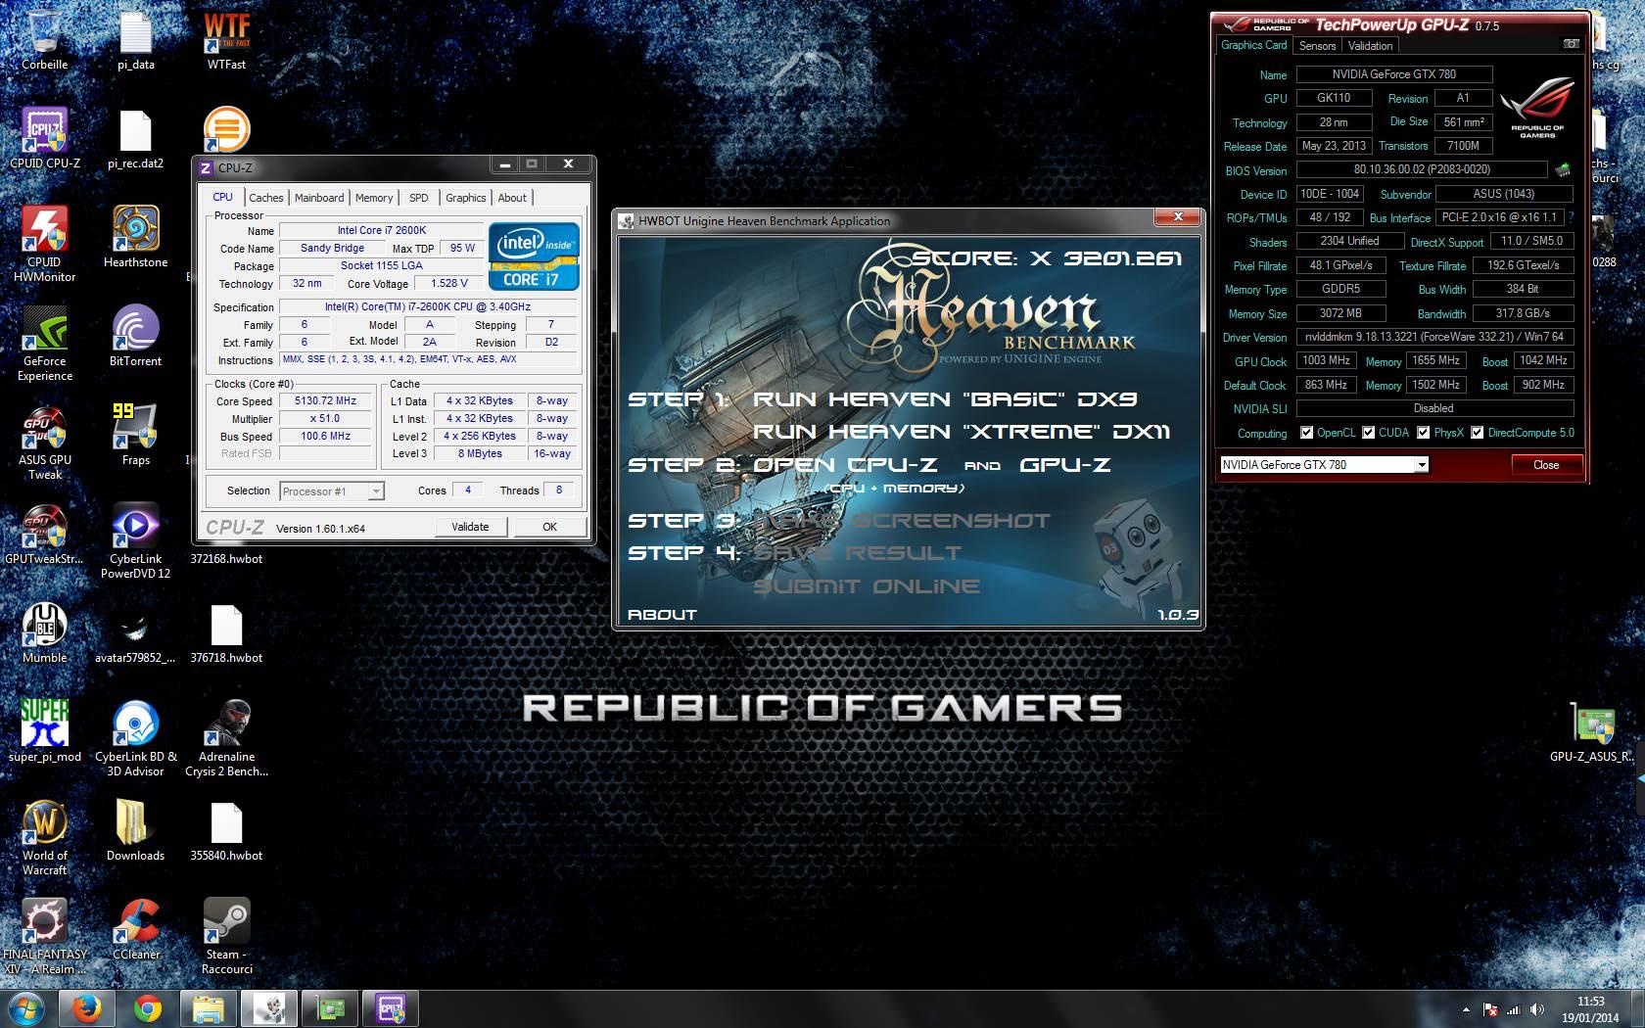
Task: Click the Windows Start button
Action: click(x=25, y=1008)
